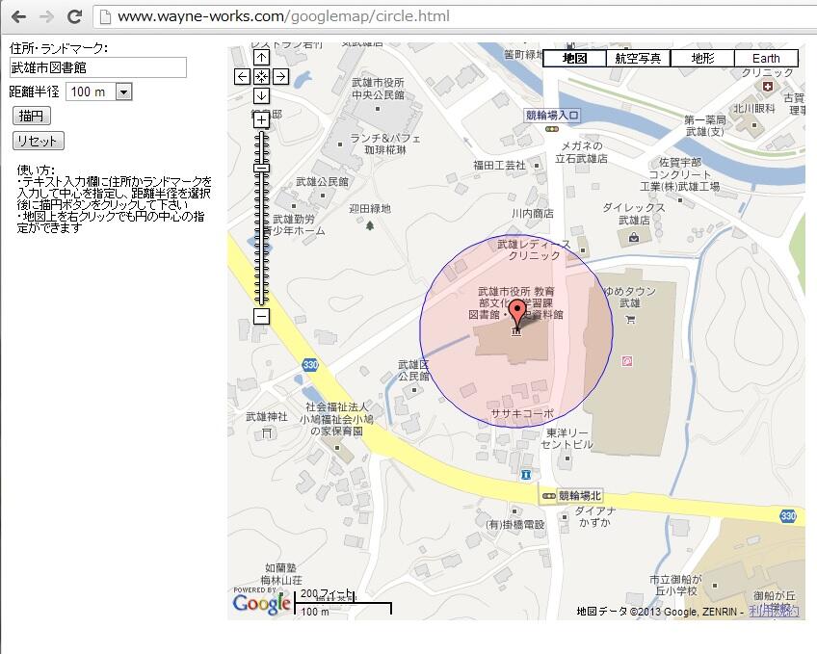This screenshot has height=654, width=817.
Task: Switch to Earth view tab
Action: [766, 59]
